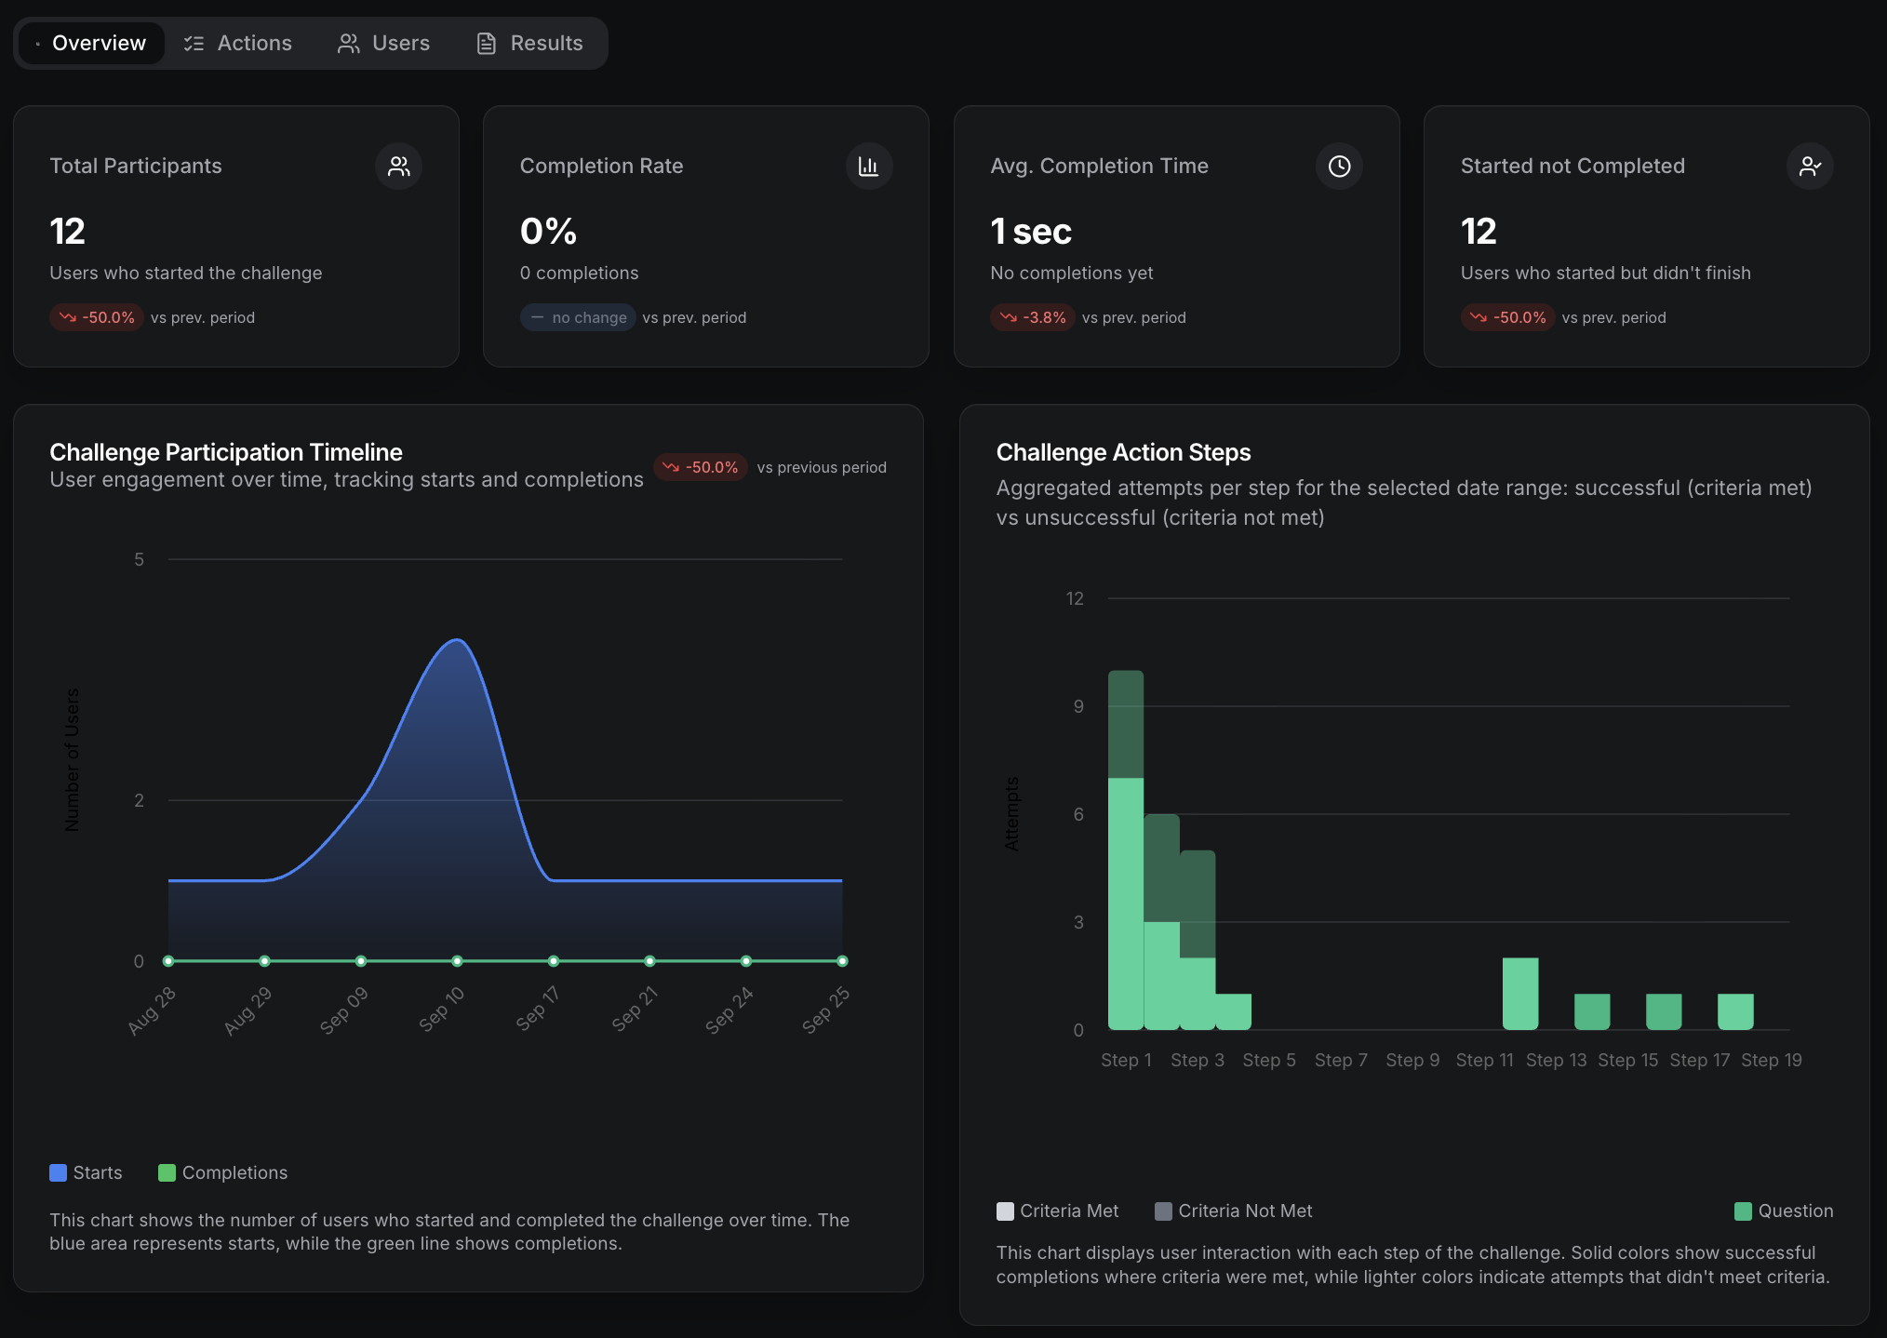
Task: Click the people icon beside Users
Action: click(x=348, y=44)
